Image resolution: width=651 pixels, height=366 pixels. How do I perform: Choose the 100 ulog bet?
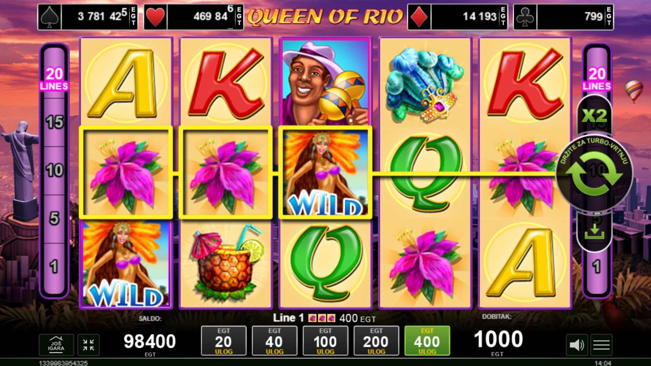pos(325,341)
